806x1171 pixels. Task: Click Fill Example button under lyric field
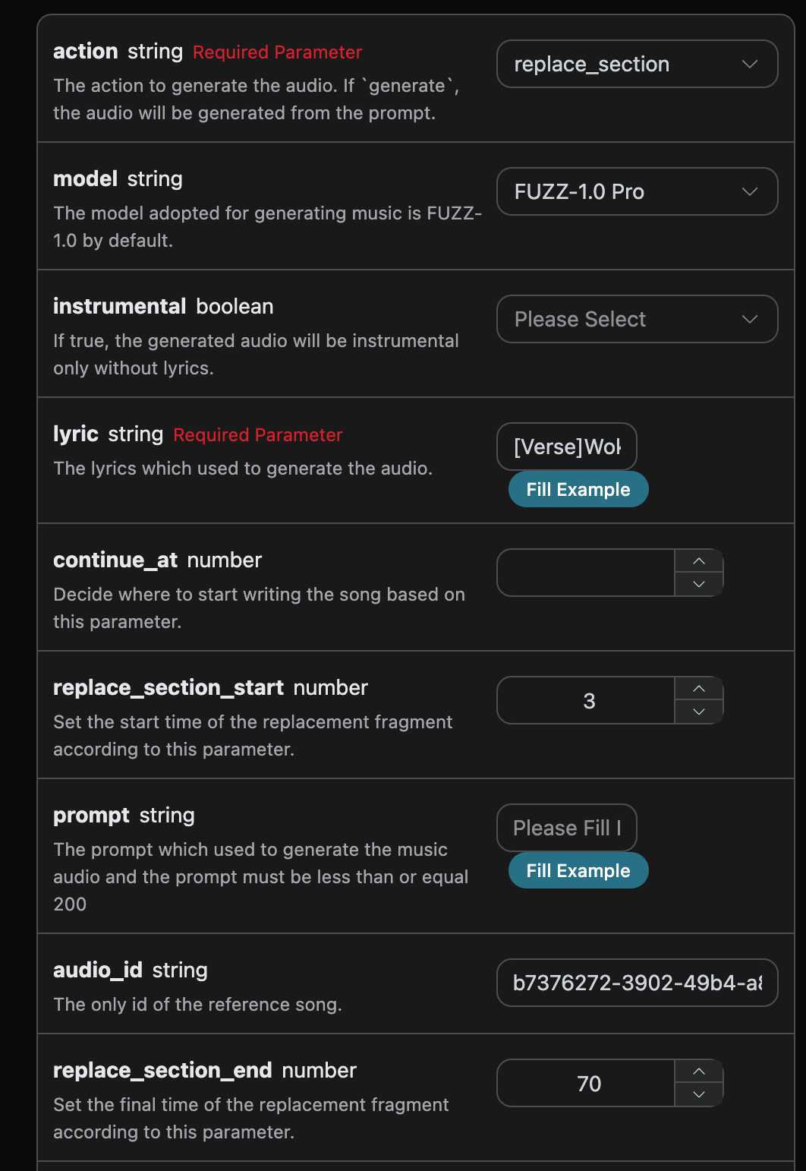[x=578, y=489]
